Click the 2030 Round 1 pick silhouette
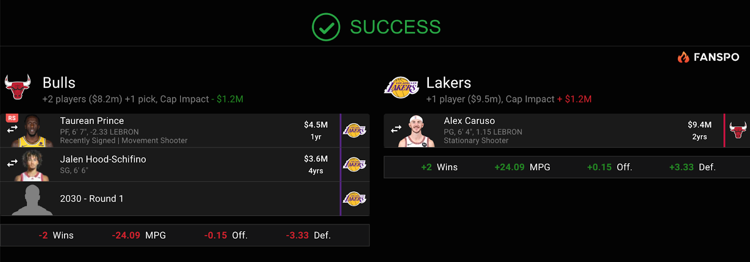Image resolution: width=750 pixels, height=262 pixels. [32, 200]
